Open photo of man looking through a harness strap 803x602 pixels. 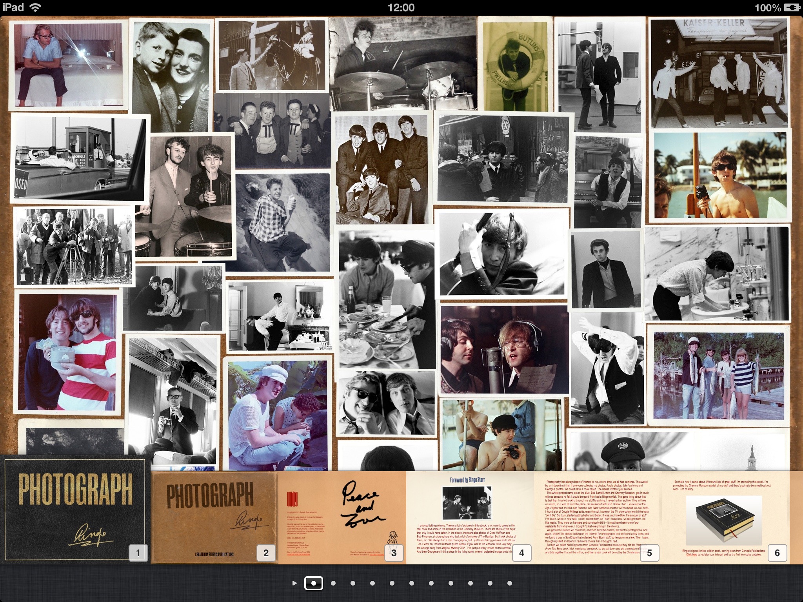503,254
